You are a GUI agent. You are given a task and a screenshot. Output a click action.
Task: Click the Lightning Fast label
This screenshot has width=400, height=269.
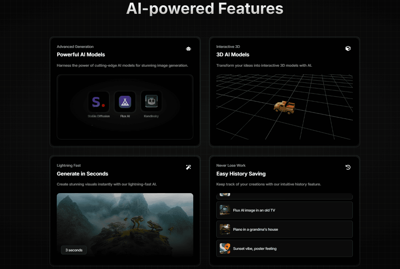[x=69, y=166]
